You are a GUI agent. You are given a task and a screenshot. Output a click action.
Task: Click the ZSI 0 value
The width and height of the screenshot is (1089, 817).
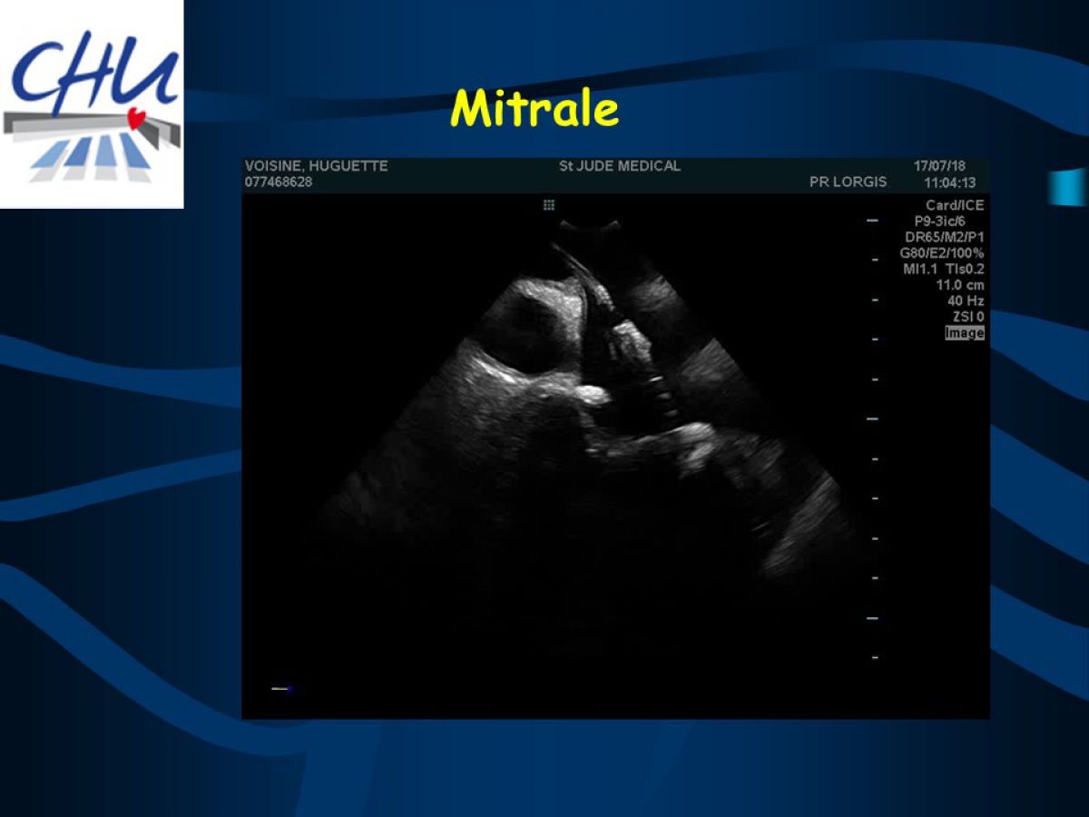[968, 317]
